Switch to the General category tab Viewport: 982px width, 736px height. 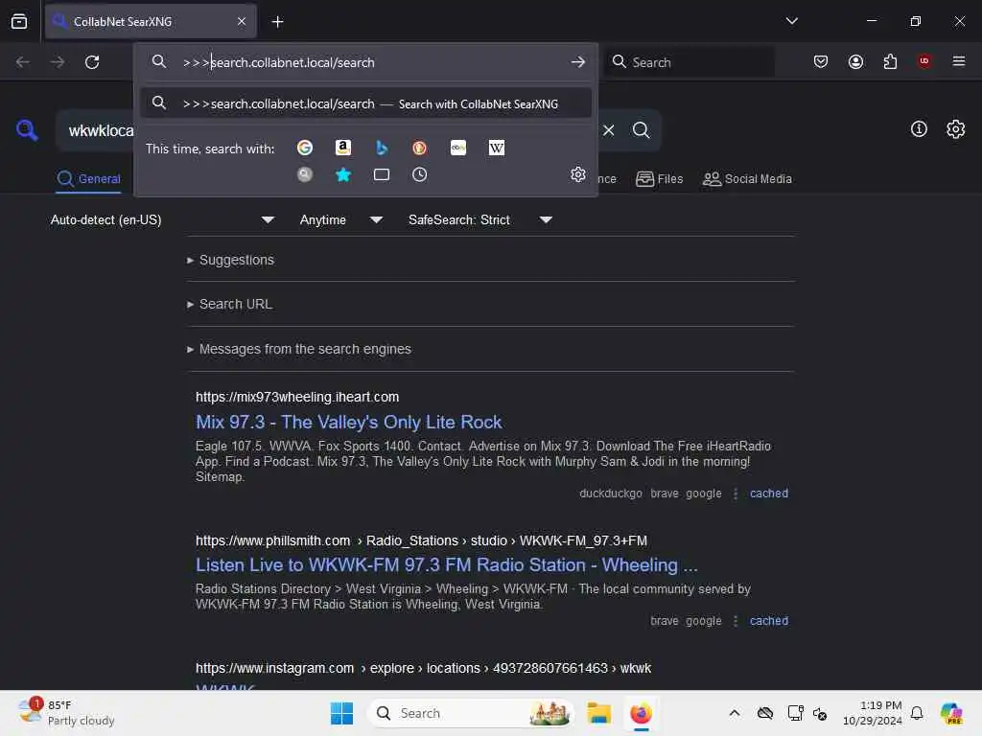89,179
